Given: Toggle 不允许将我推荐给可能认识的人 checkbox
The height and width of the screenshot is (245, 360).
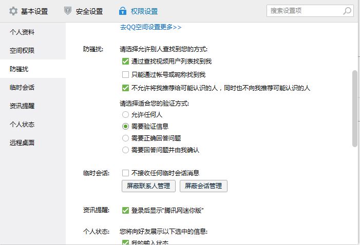Looking at the screenshot, I should 125,88.
